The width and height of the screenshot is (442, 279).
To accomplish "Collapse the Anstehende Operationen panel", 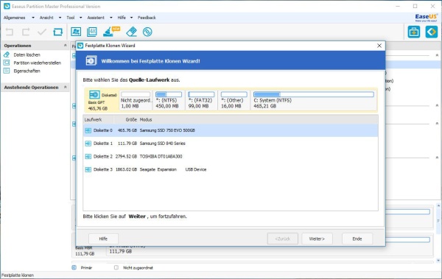I will (x=65, y=87).
